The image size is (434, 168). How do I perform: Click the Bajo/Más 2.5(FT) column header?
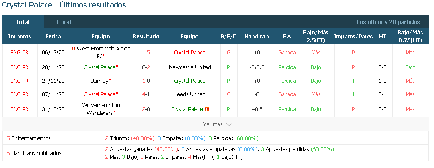click(x=316, y=36)
